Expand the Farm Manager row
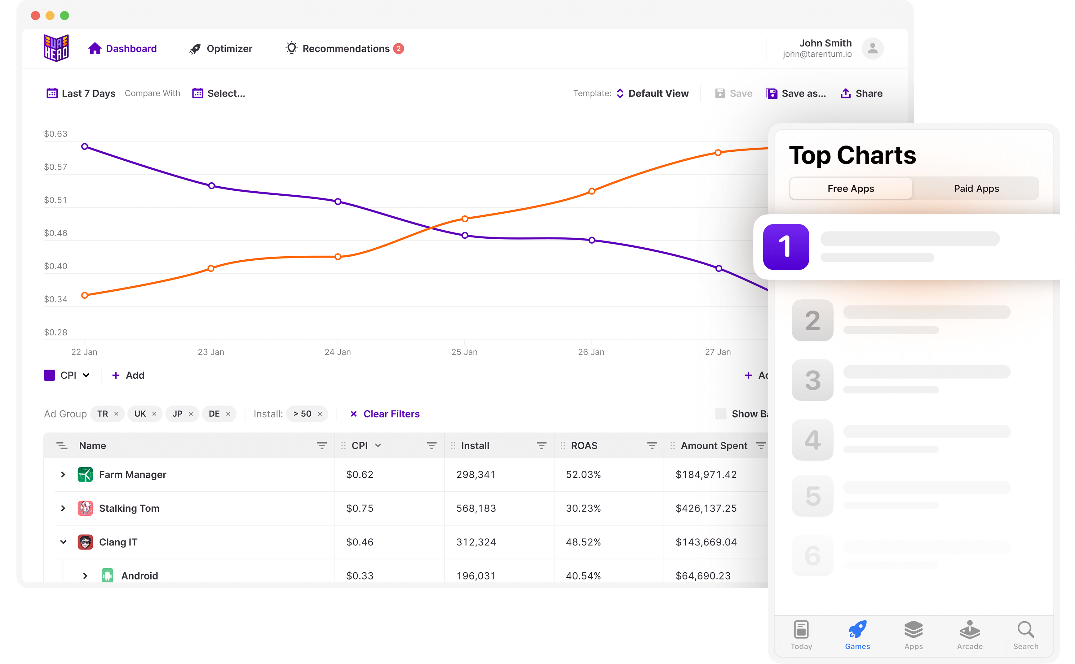 point(63,474)
